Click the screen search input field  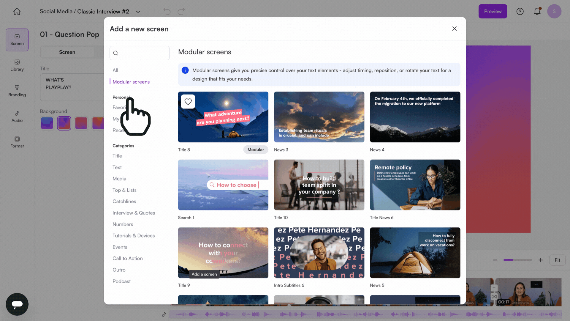click(x=142, y=53)
